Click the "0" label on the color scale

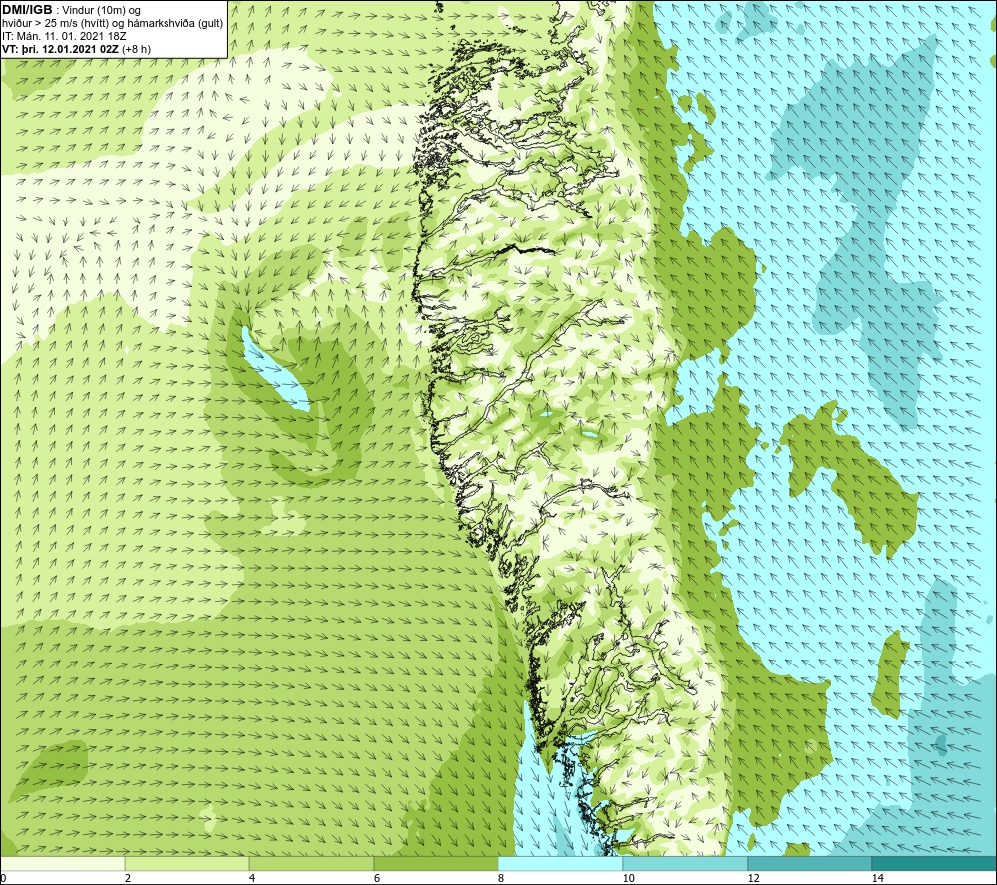click(x=3, y=878)
